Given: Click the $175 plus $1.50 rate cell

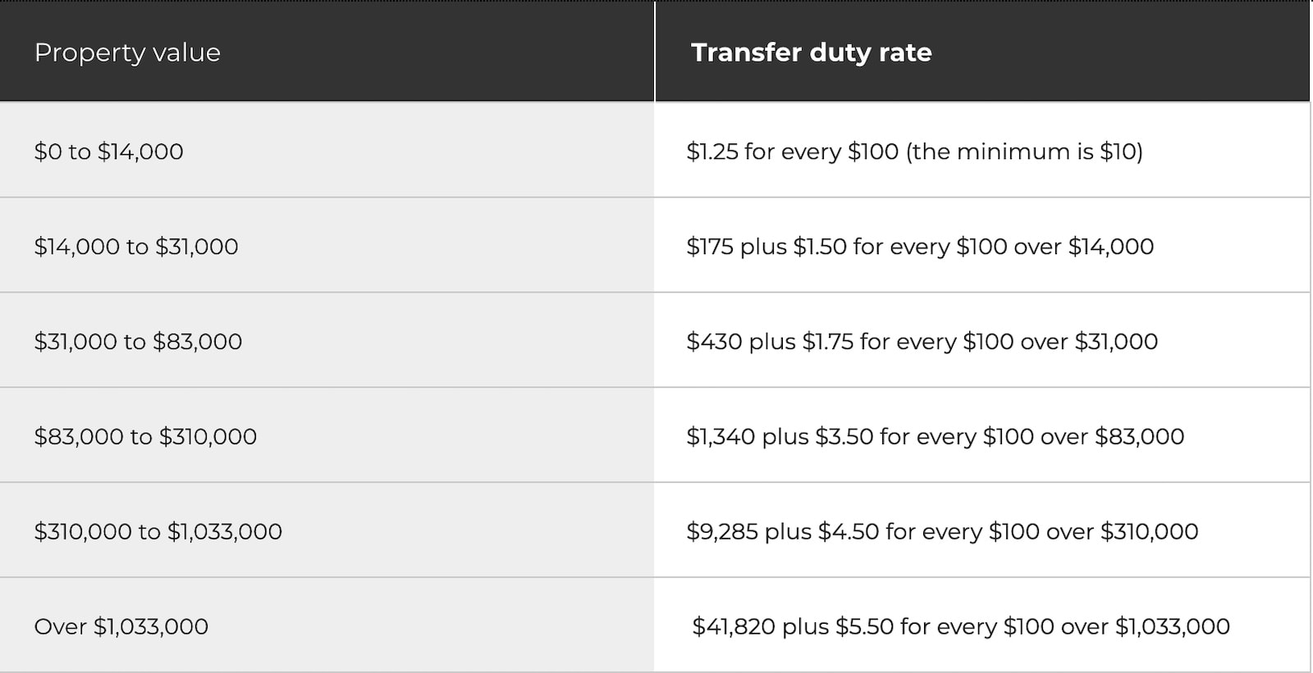Looking at the screenshot, I should tap(982, 245).
